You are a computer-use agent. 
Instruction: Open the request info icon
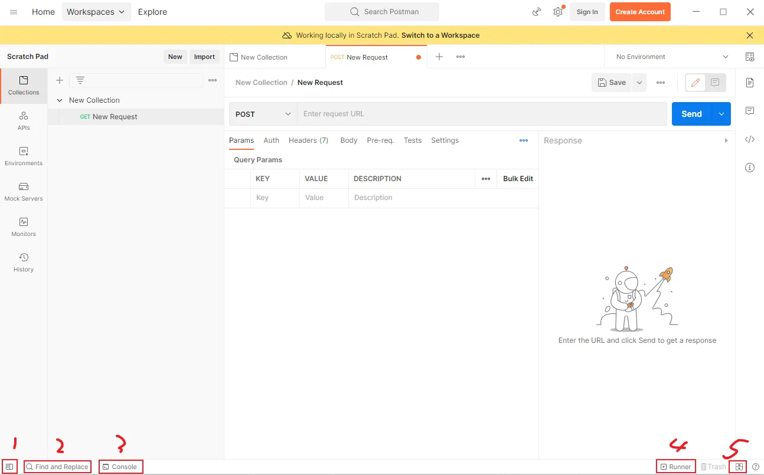pos(750,168)
